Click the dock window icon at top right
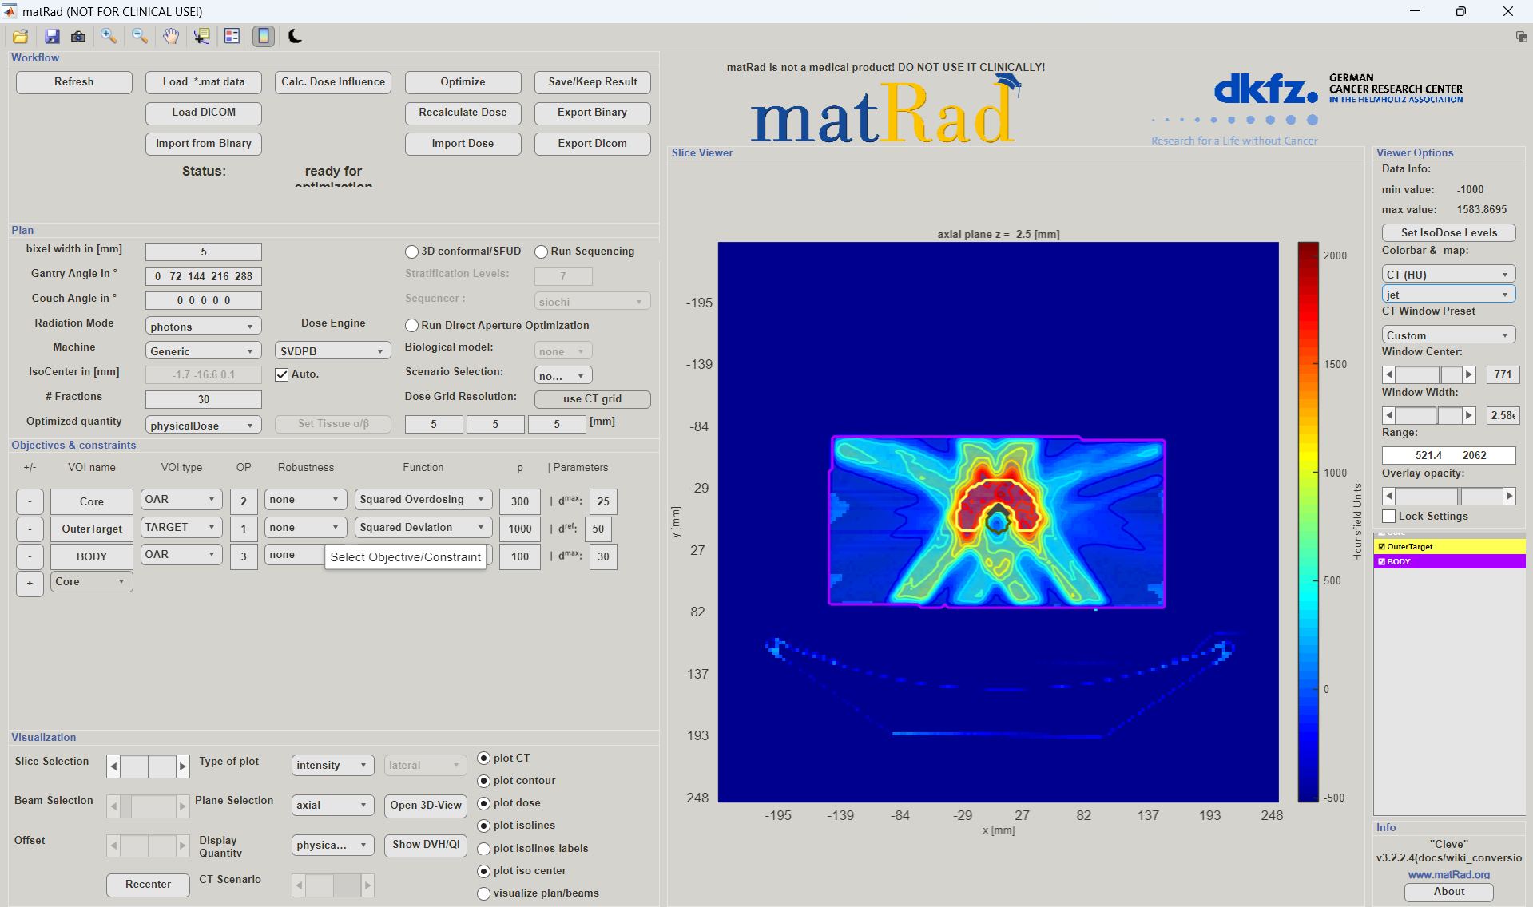 (x=1521, y=37)
